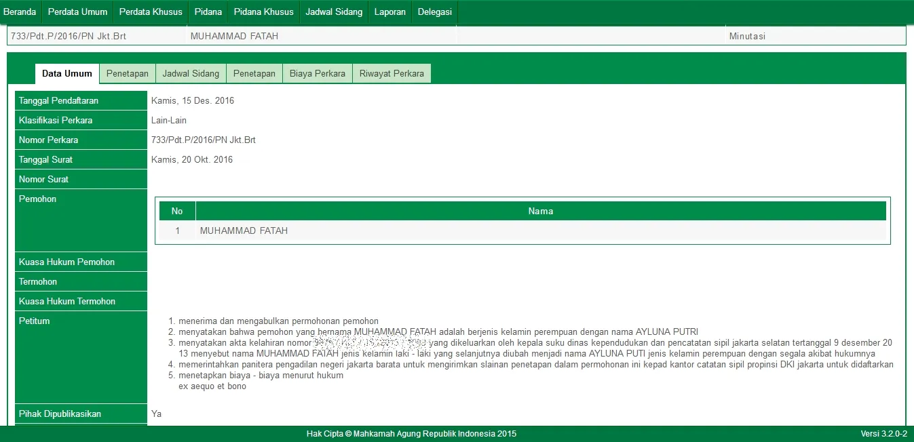This screenshot has height=442, width=914.
Task: Open the Penetapan tab beside Data Umum
Action: 128,73
